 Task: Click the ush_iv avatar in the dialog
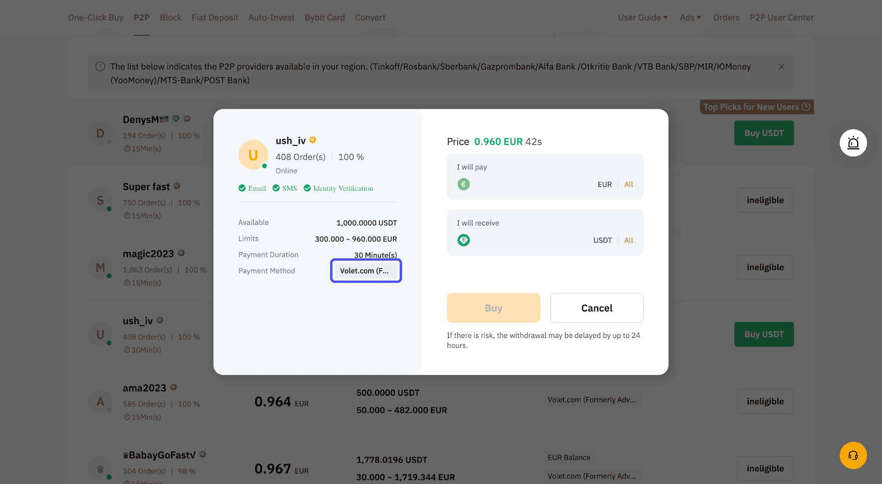click(253, 155)
